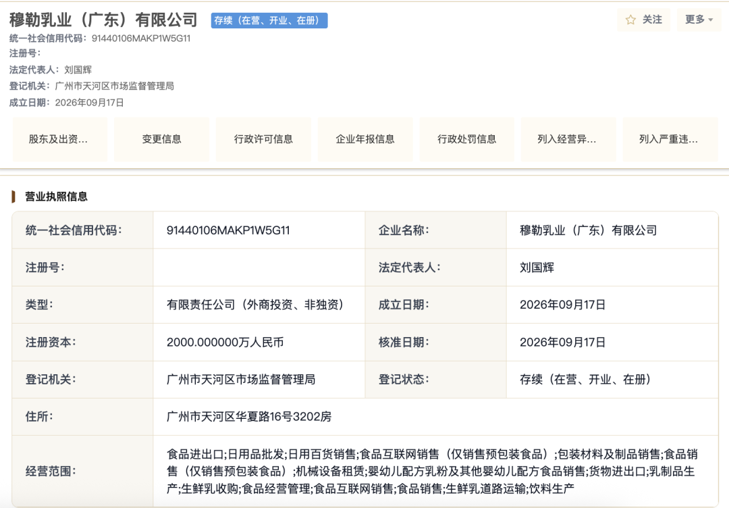
Task: Select the credit code in the header summary
Action: click(141, 39)
